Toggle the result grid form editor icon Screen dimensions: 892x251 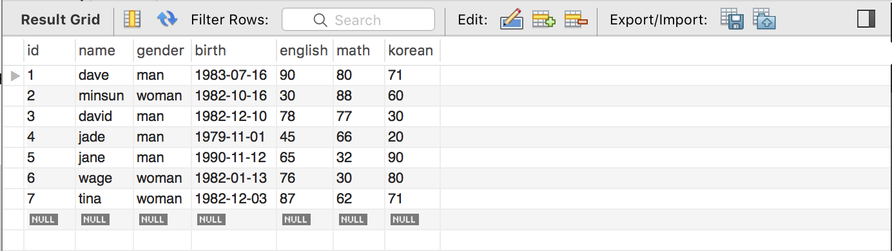[x=132, y=20]
